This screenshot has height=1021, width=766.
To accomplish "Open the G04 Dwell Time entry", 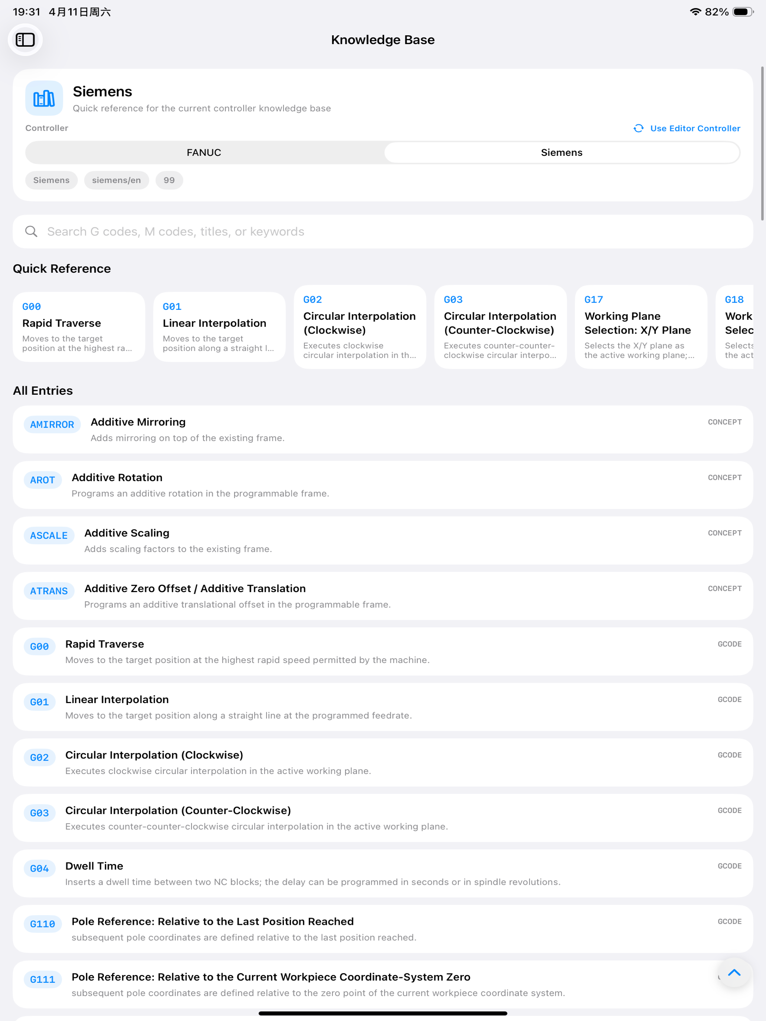I will 383,873.
